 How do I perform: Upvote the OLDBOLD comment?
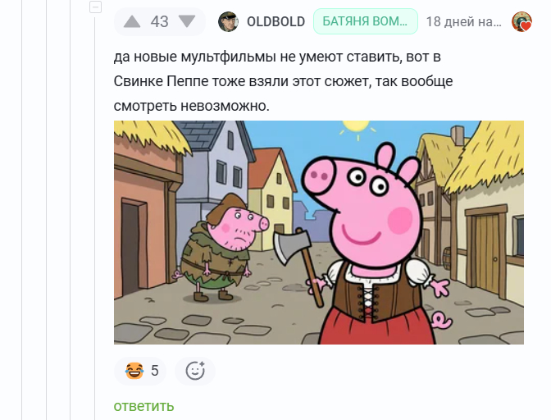(132, 21)
